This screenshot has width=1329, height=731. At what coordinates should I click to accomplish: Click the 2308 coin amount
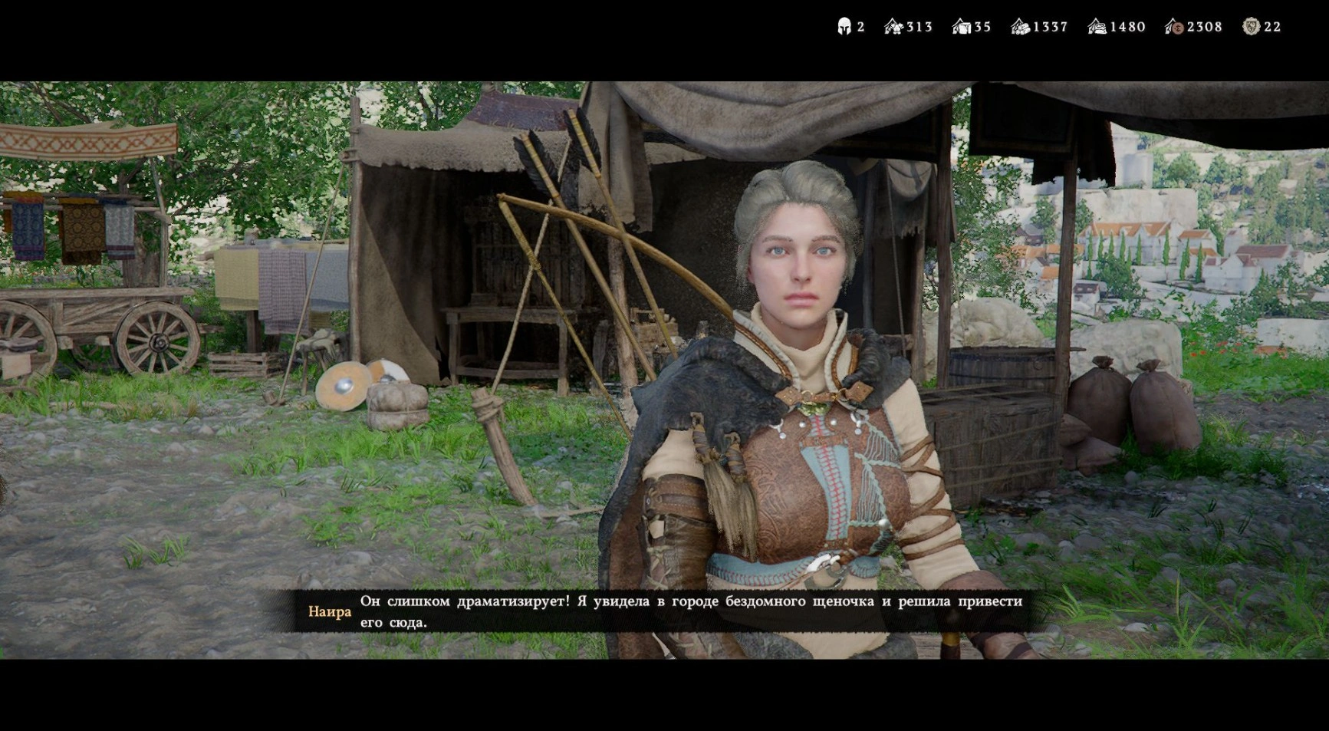[x=1205, y=27]
